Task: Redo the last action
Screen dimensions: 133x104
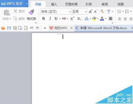Action: point(38,28)
